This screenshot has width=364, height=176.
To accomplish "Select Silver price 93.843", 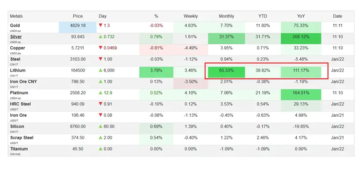I will coord(78,36).
